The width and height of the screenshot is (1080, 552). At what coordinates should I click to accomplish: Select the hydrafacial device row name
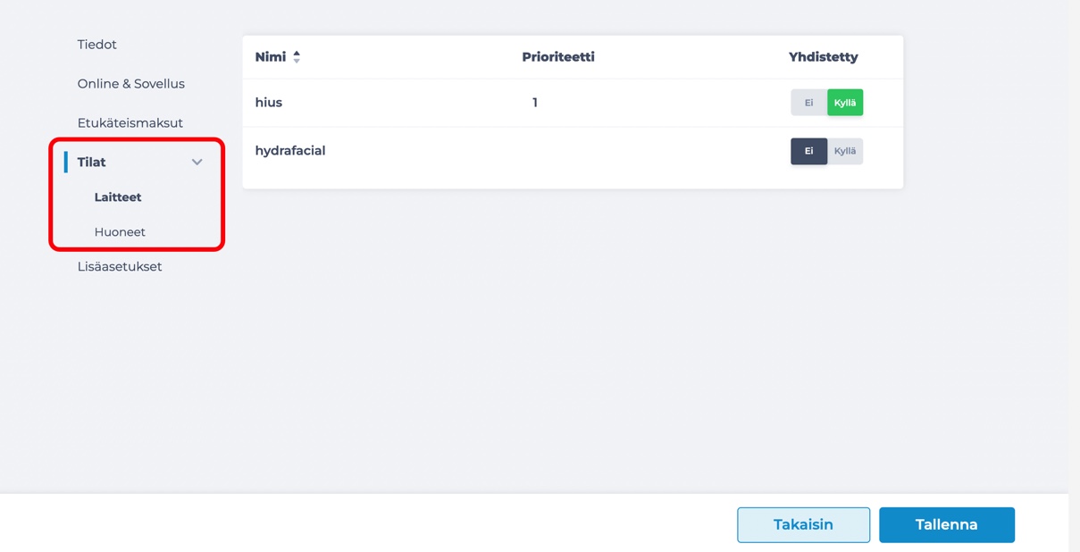coord(290,151)
